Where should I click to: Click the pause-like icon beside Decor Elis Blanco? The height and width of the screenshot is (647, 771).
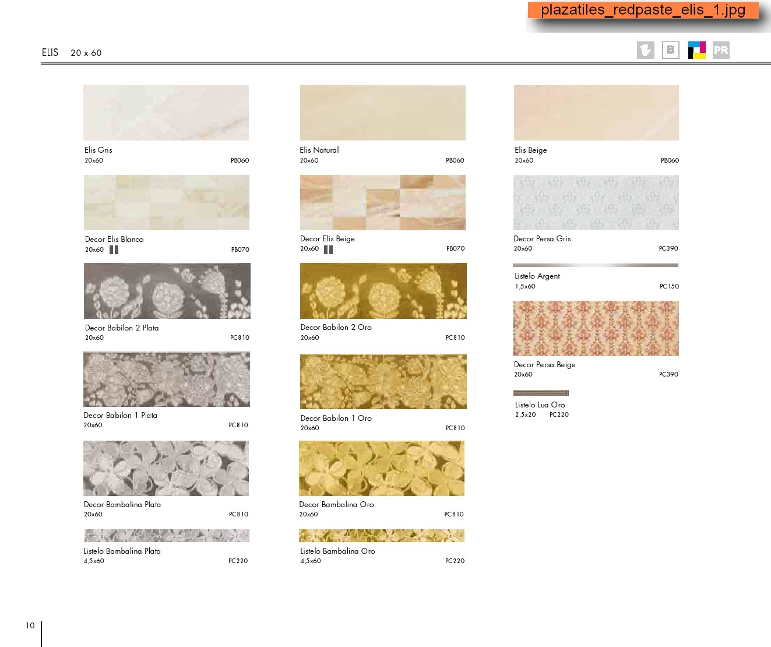click(x=114, y=249)
